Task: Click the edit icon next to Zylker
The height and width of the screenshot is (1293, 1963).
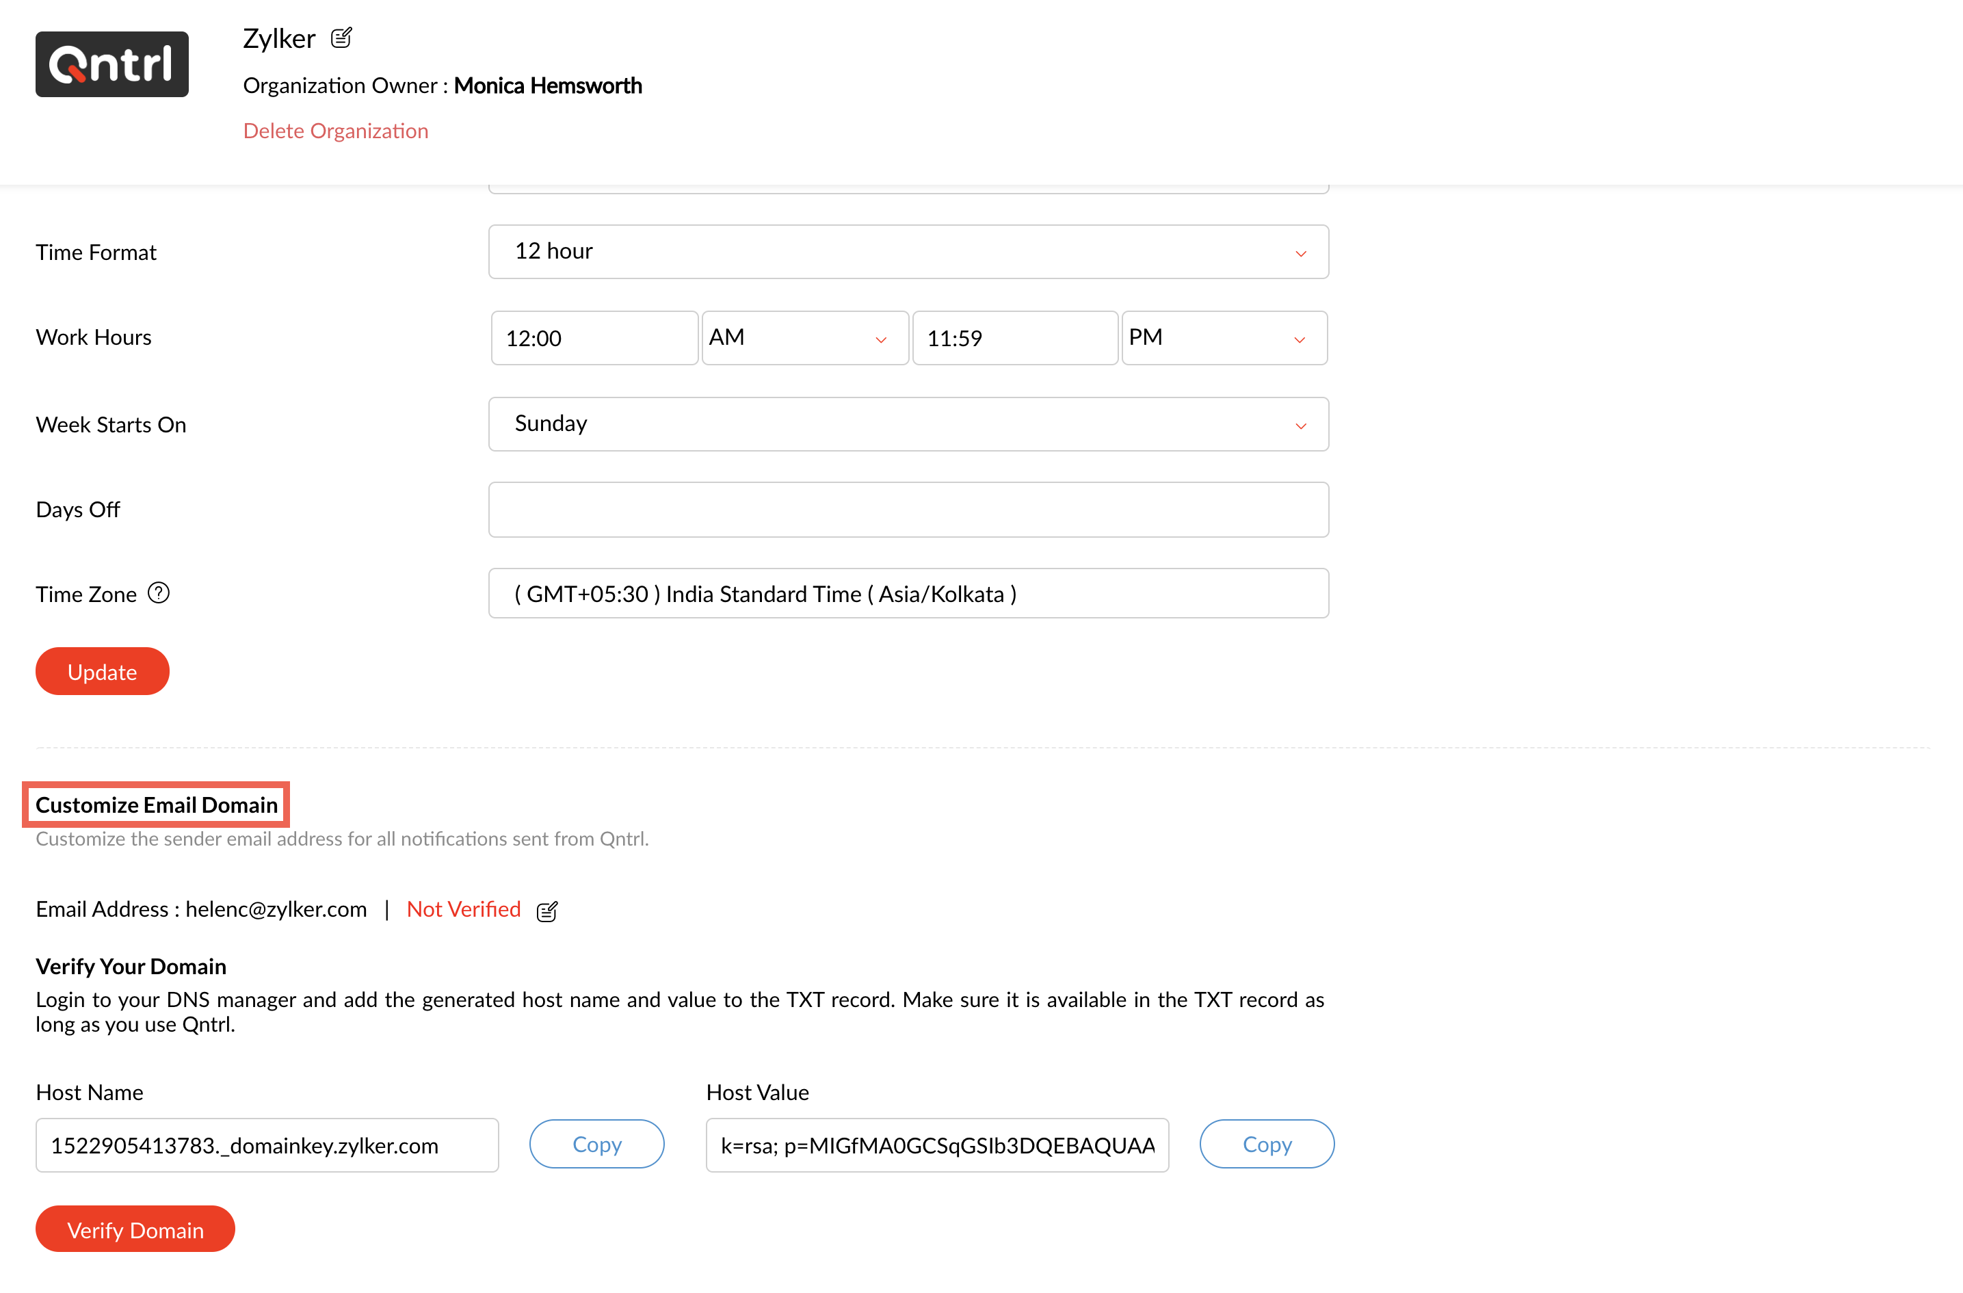Action: pos(341,38)
